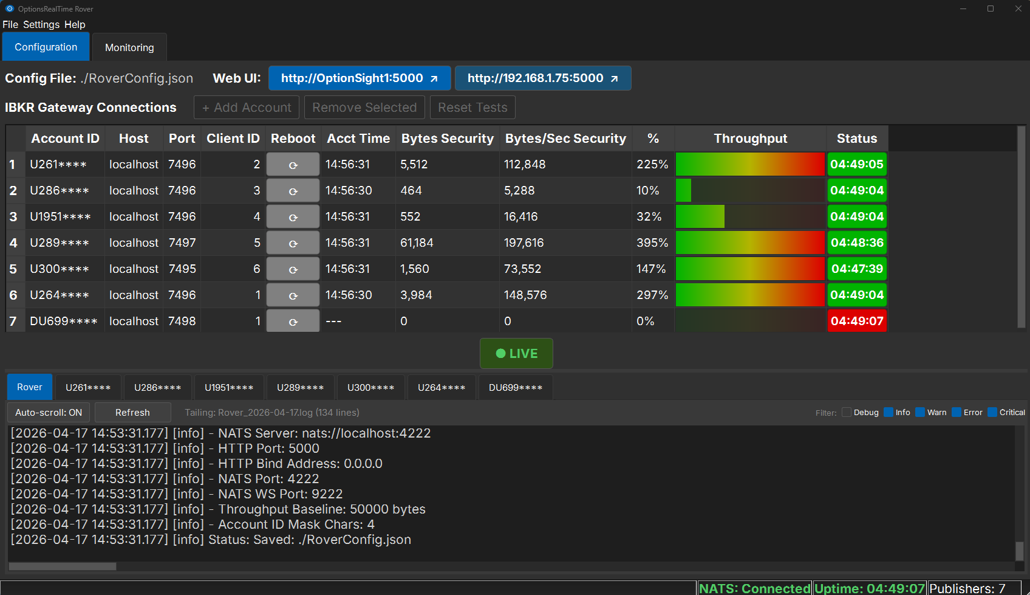
Task: Click the Reset Tests button
Action: point(472,108)
